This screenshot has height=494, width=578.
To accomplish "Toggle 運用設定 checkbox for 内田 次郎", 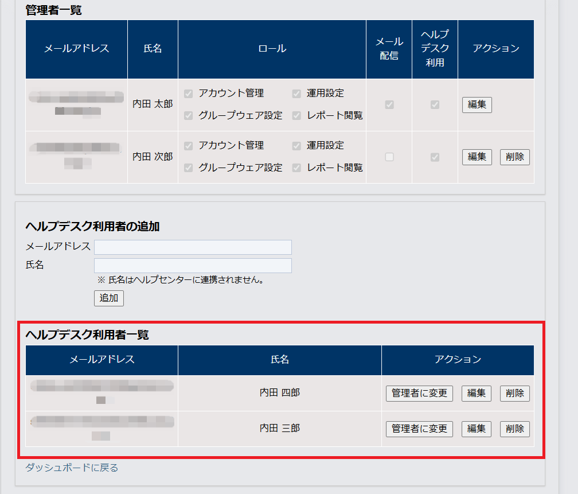I will (x=296, y=145).
